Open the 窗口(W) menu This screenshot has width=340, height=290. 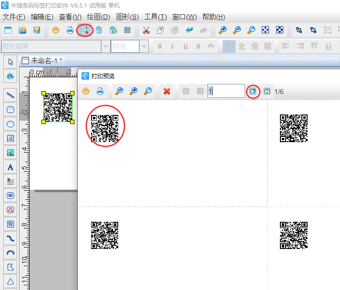pos(185,17)
